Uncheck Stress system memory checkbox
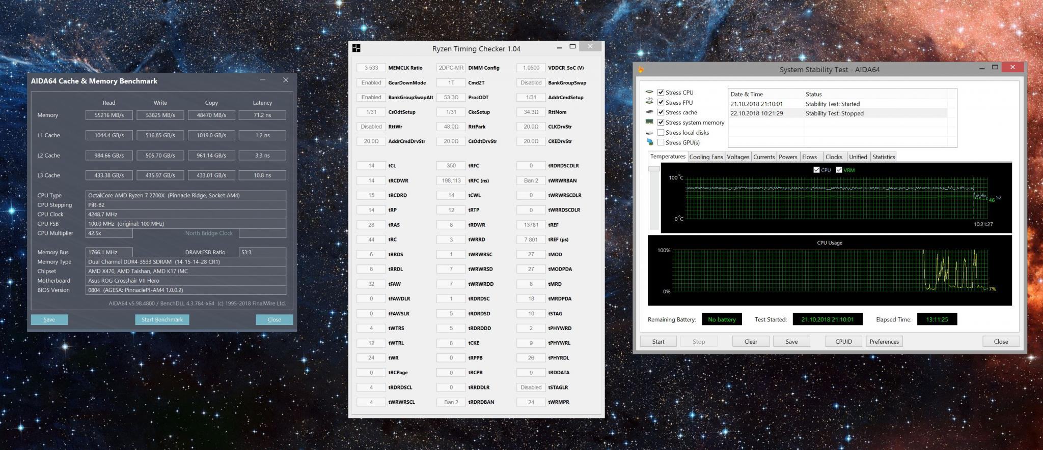 pyautogui.click(x=661, y=123)
